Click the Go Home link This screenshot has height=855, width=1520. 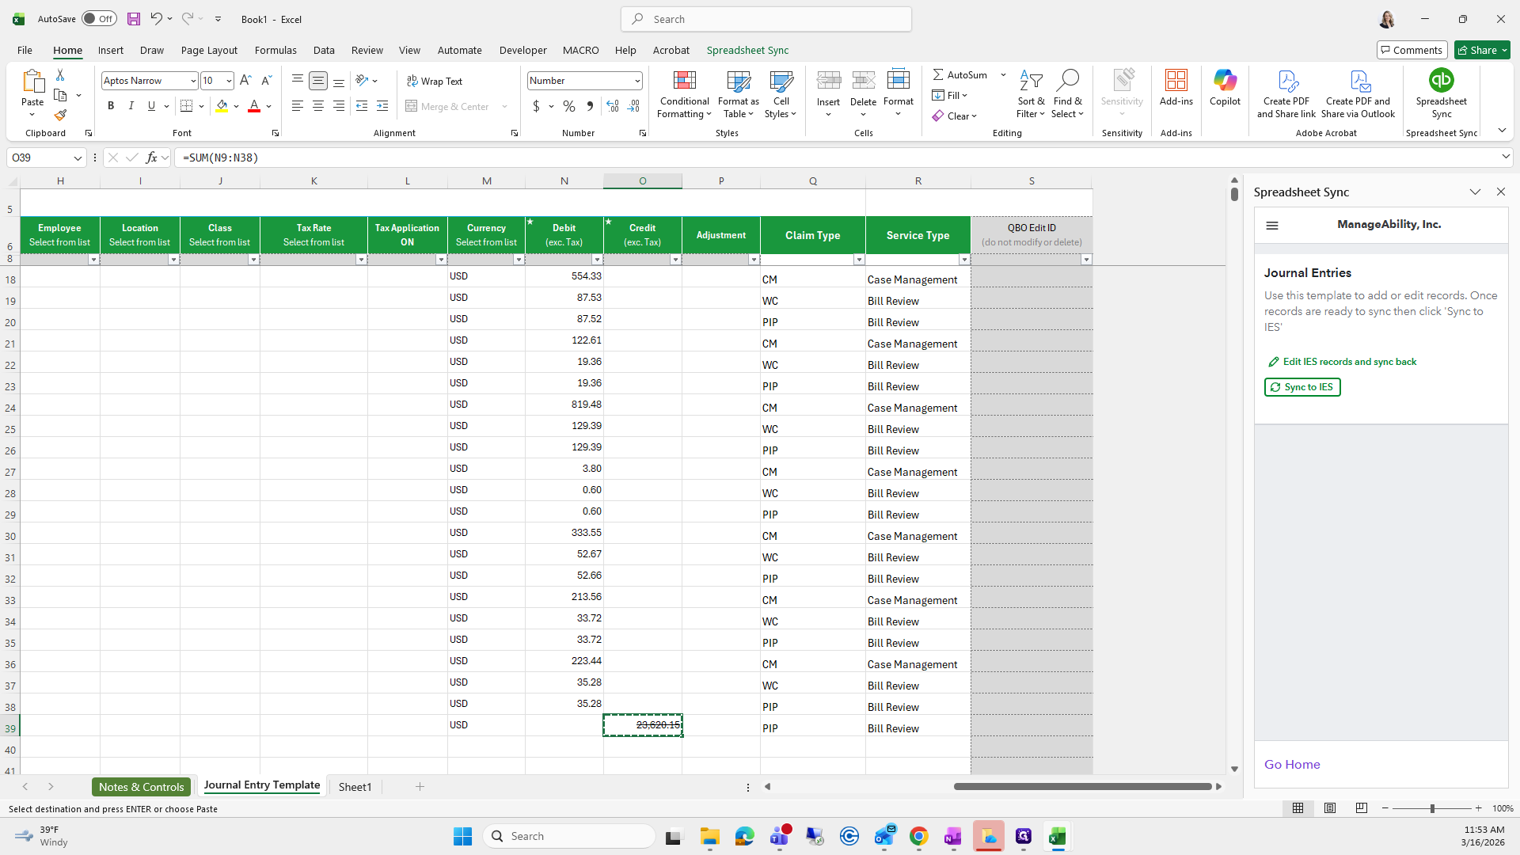[x=1292, y=765]
